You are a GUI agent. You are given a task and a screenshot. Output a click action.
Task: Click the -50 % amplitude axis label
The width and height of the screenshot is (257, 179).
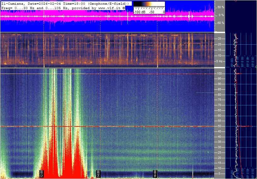[x=220, y=23]
